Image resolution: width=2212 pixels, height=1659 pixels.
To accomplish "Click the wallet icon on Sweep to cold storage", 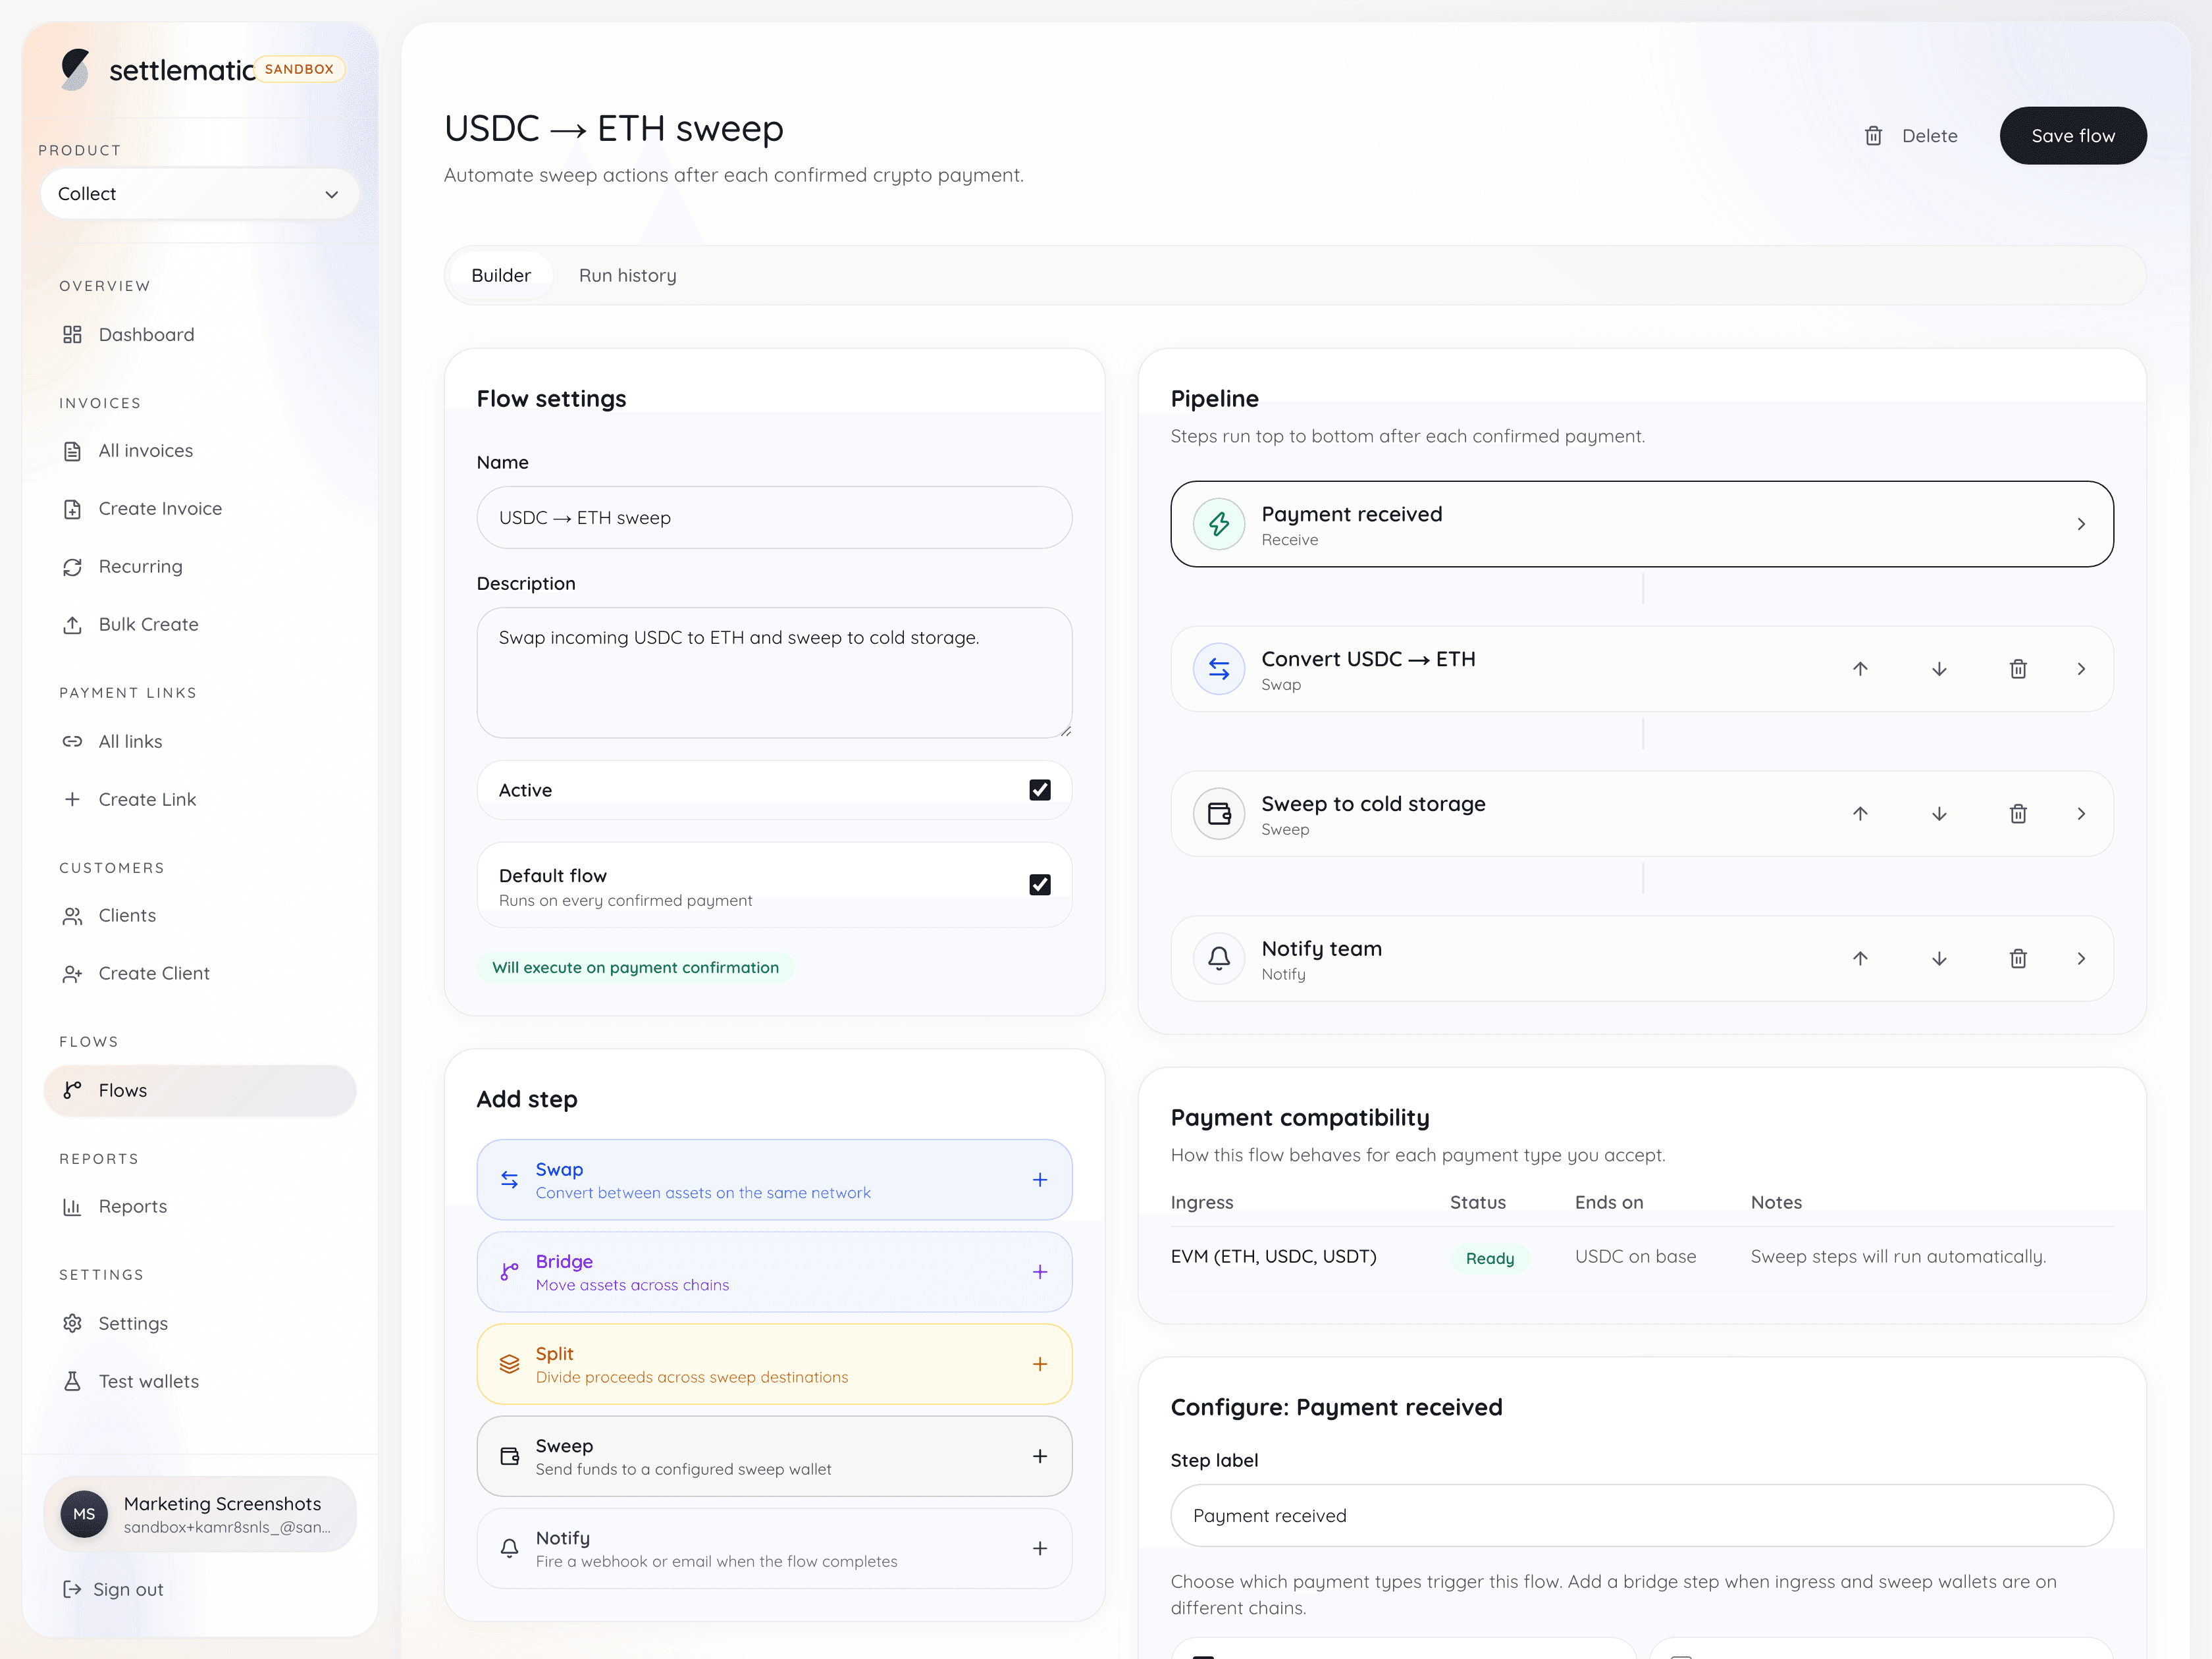I will 1219,814.
